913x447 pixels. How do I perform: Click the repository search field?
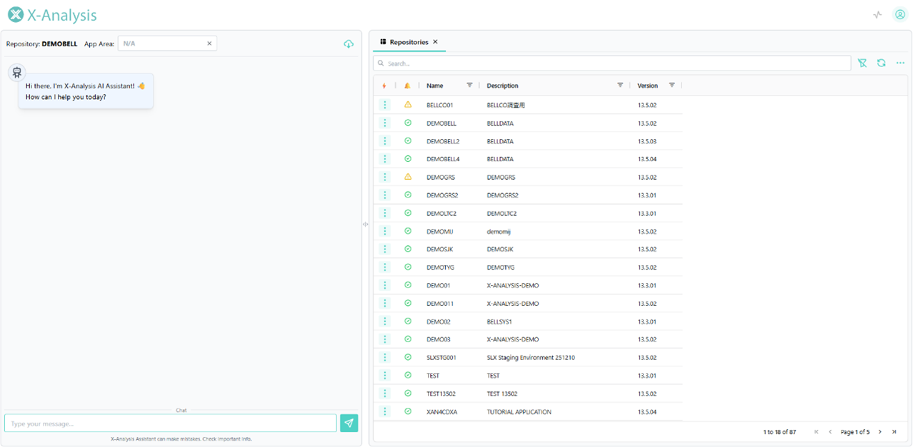point(614,63)
